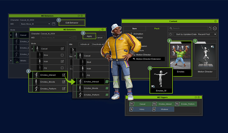The height and width of the screenshot is (133, 228).
Task: Click the MD badge on the Motion Director thumbnail
Action: pyautogui.click(x=213, y=47)
